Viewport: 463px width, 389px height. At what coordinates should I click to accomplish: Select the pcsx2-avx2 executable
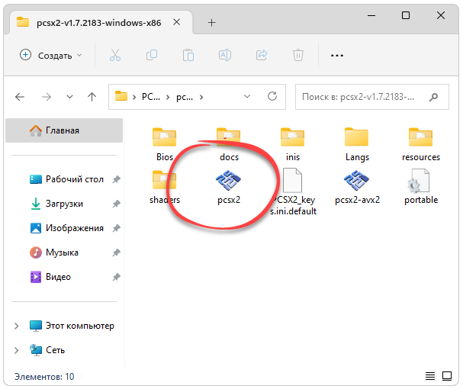pos(357,187)
